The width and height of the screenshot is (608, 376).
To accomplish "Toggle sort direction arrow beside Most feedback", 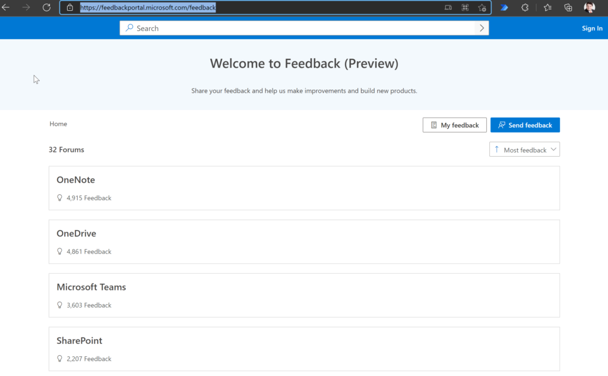I will 497,150.
